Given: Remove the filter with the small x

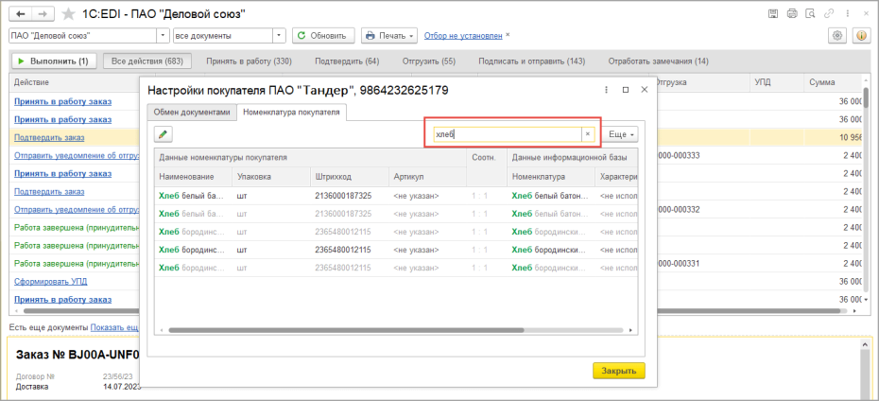Looking at the screenshot, I should tap(508, 35).
